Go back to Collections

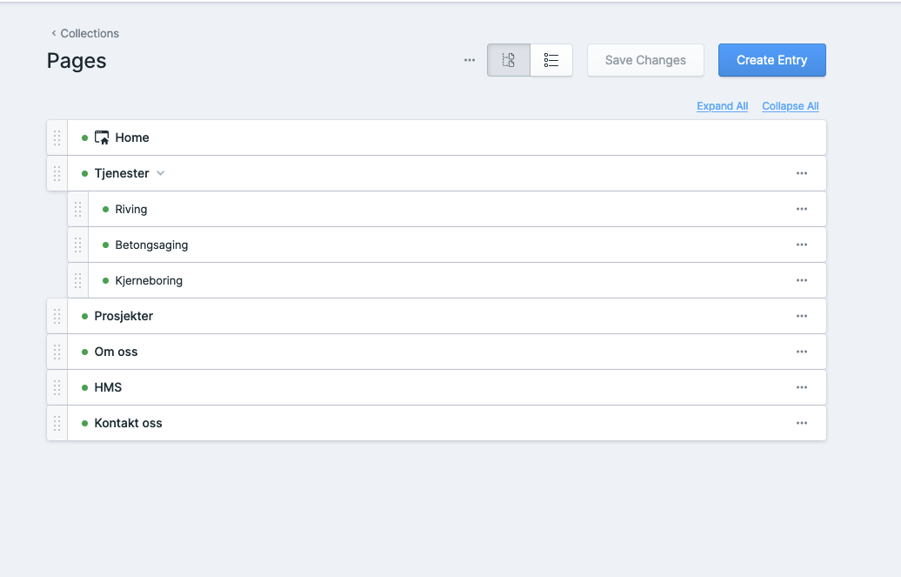tap(85, 33)
